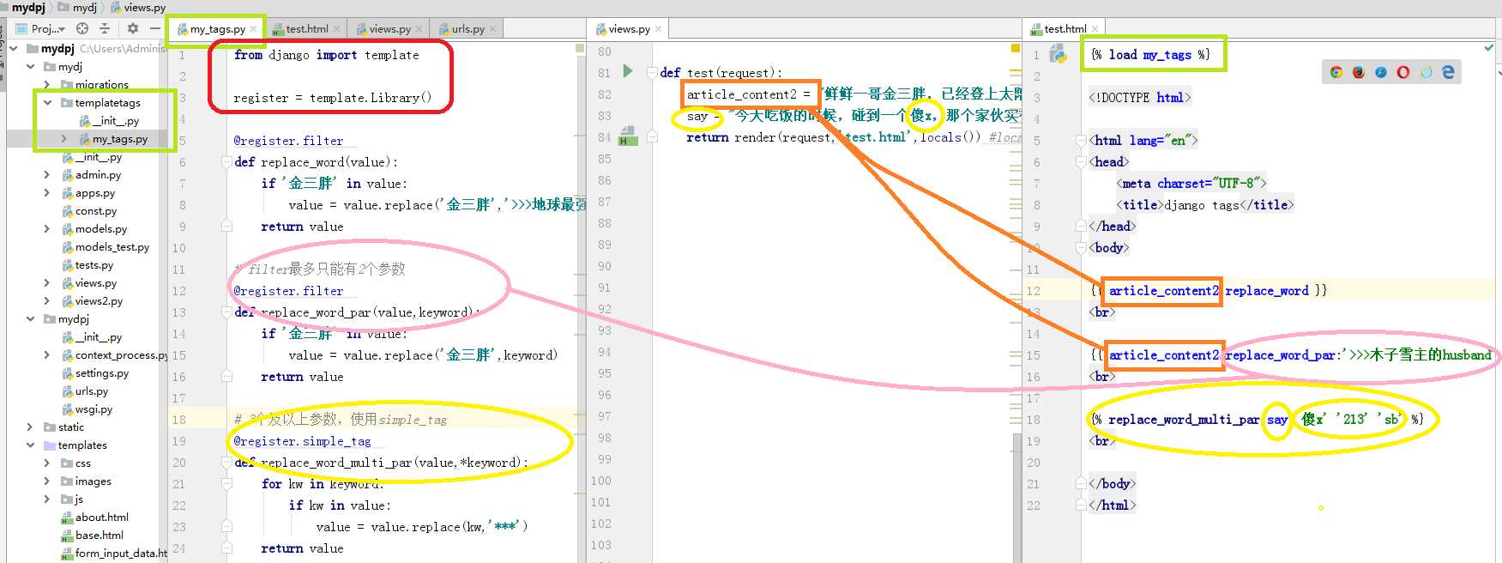Open models_test.py from project tree
The height and width of the screenshot is (563, 1502).
pyautogui.click(x=106, y=246)
